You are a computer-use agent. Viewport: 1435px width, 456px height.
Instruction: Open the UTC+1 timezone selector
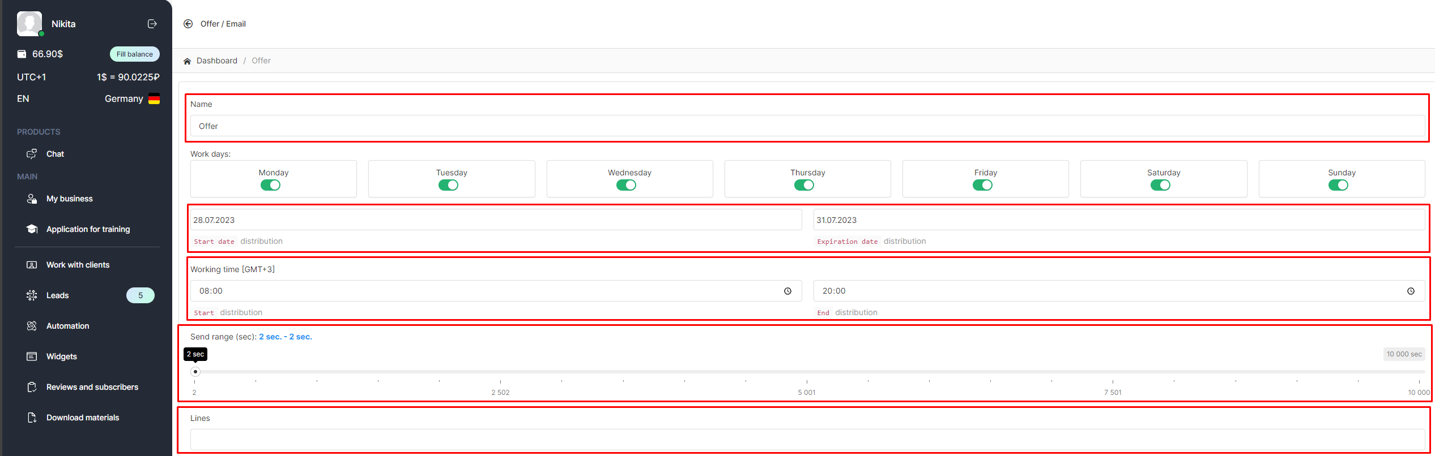[x=32, y=77]
